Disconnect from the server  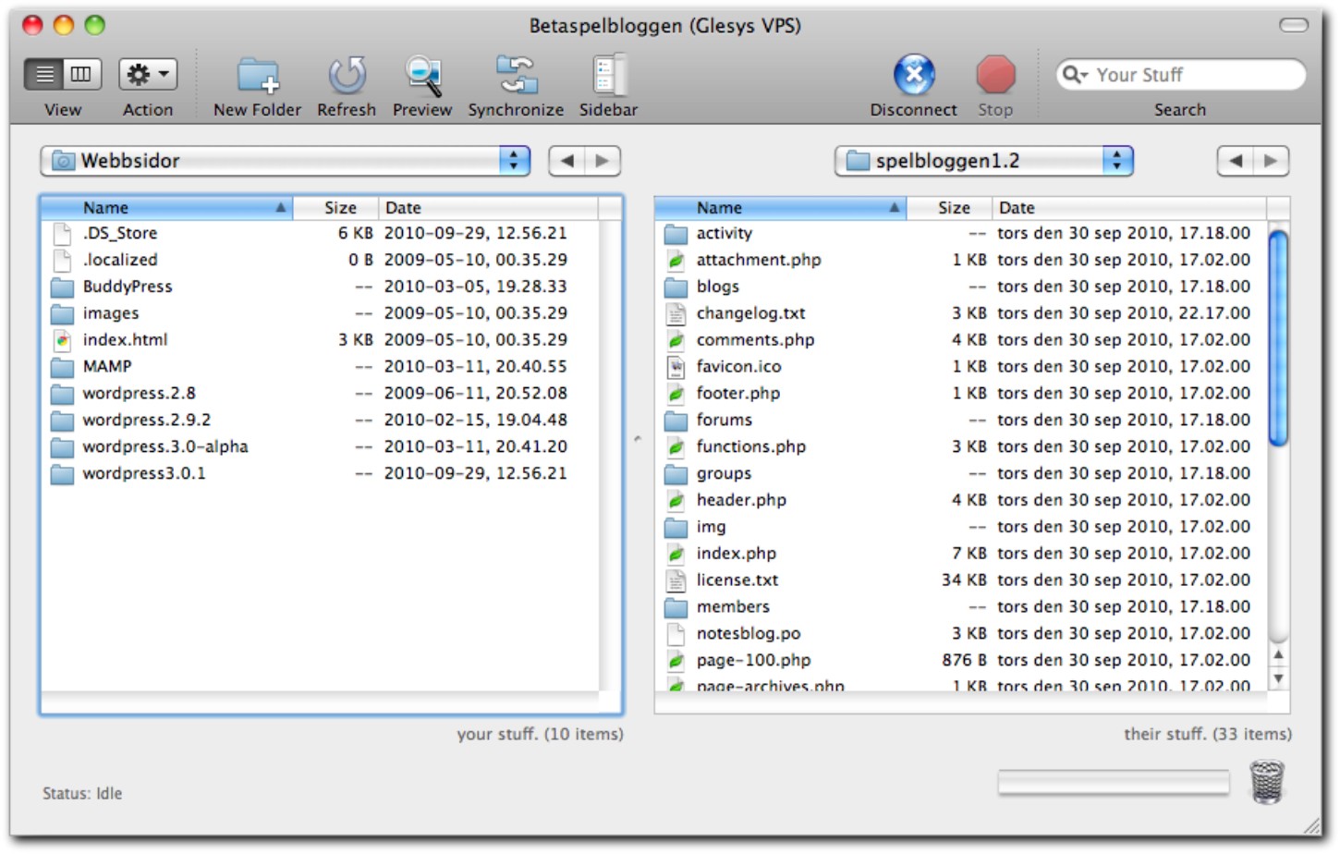click(914, 75)
